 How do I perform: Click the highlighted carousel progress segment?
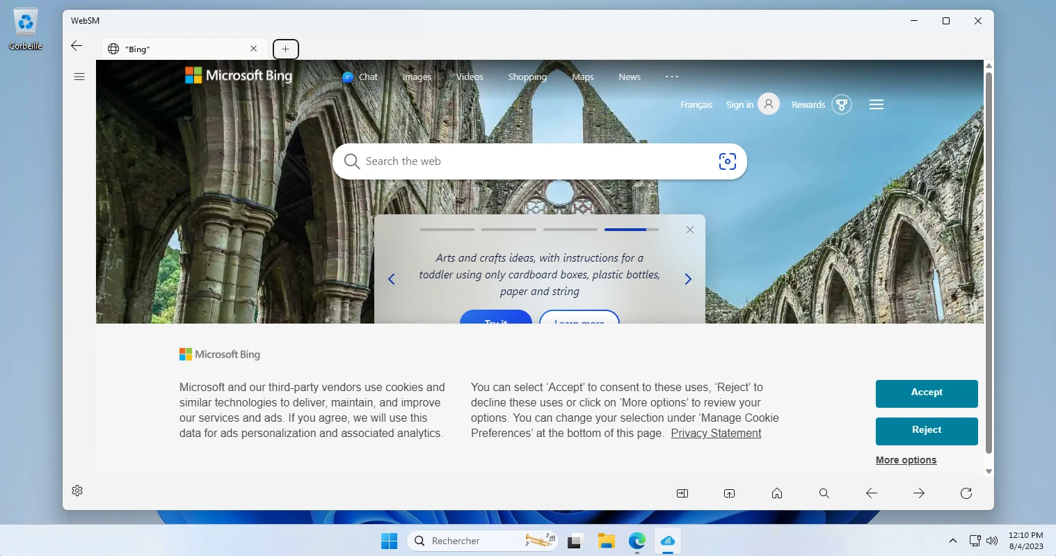tap(625, 229)
